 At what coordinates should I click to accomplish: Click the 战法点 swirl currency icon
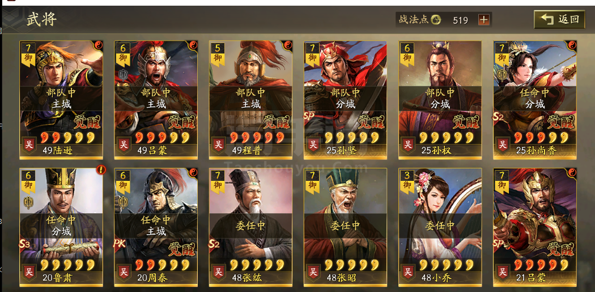click(436, 19)
